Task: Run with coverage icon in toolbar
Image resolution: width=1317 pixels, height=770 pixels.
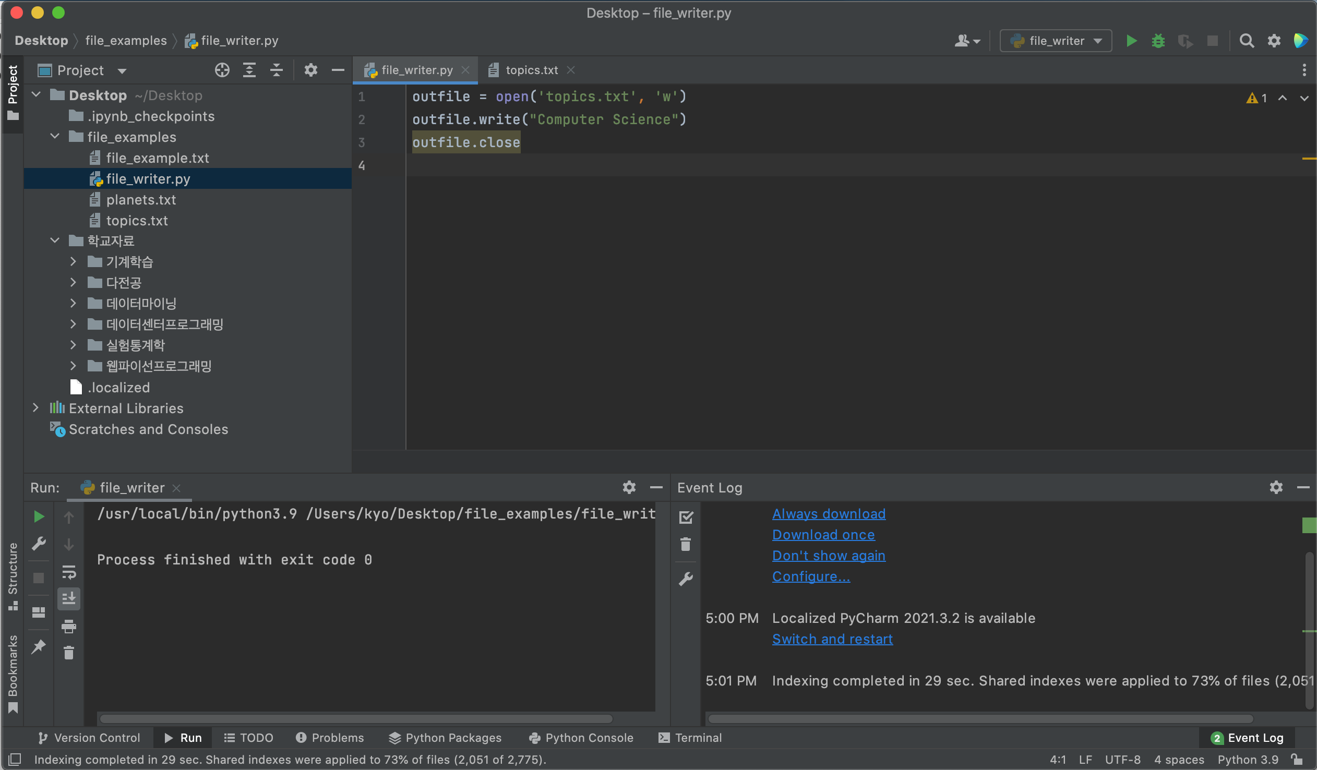Action: 1185,41
